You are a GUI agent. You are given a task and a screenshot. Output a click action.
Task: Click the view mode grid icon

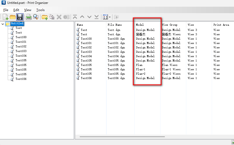[x=105, y=17]
